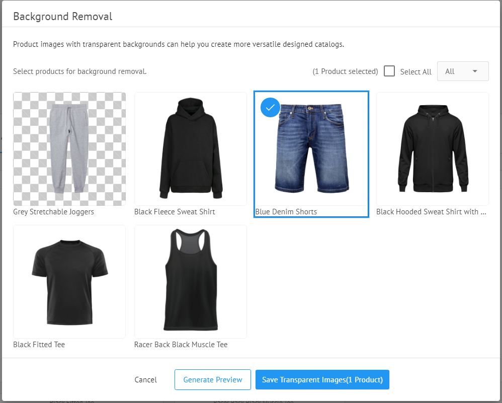502x403 pixels.
Task: Select the Black Hooded Sweat Shirt thumbnail
Action: [433, 149]
